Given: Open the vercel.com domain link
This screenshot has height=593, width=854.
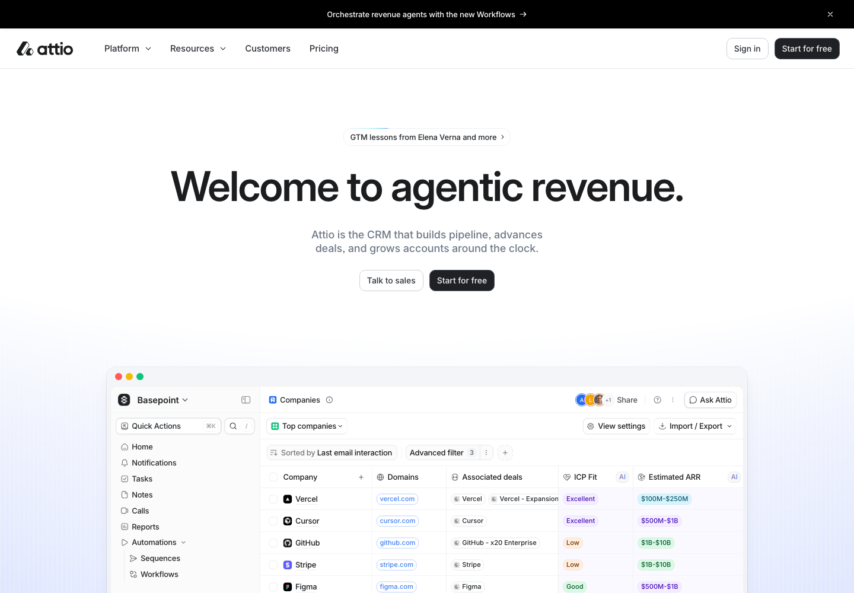Looking at the screenshot, I should click(397, 499).
